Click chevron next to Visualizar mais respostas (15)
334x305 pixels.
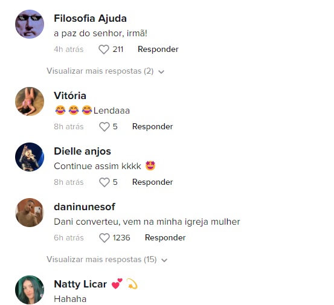click(164, 260)
